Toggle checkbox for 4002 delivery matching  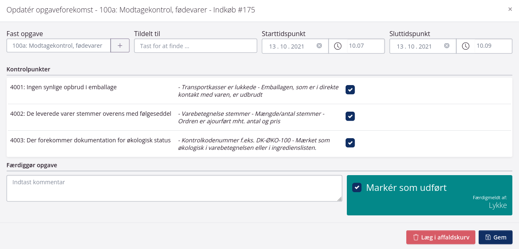(x=350, y=116)
